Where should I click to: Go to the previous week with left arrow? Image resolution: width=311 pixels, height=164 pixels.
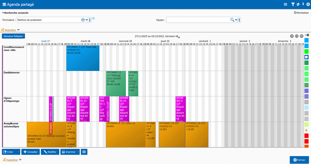coord(292,36)
